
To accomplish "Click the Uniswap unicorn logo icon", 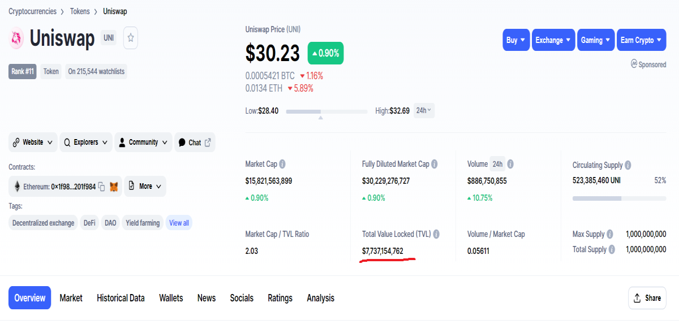I will pyautogui.click(x=16, y=38).
